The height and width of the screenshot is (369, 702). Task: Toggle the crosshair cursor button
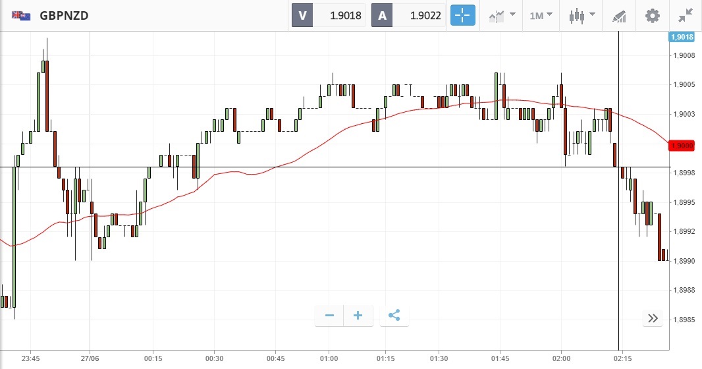[x=462, y=15]
